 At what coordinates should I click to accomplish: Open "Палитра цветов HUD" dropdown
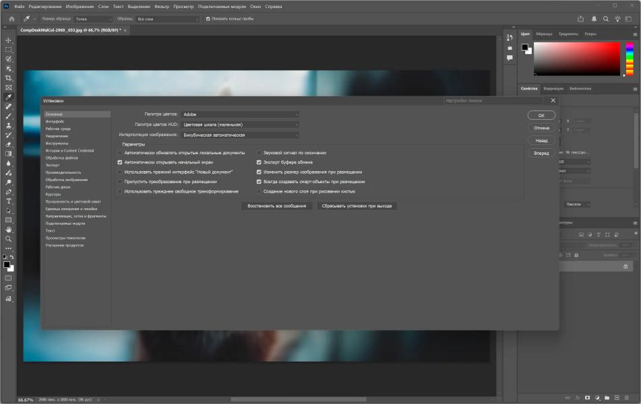pos(239,125)
